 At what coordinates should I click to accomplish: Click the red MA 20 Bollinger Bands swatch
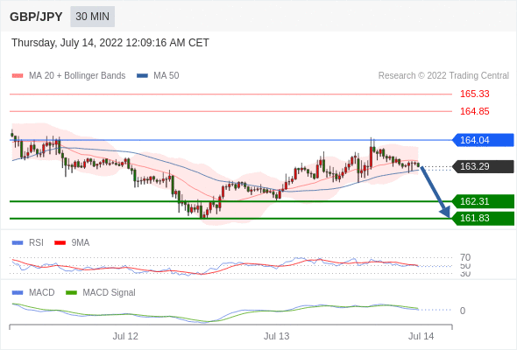(x=18, y=76)
